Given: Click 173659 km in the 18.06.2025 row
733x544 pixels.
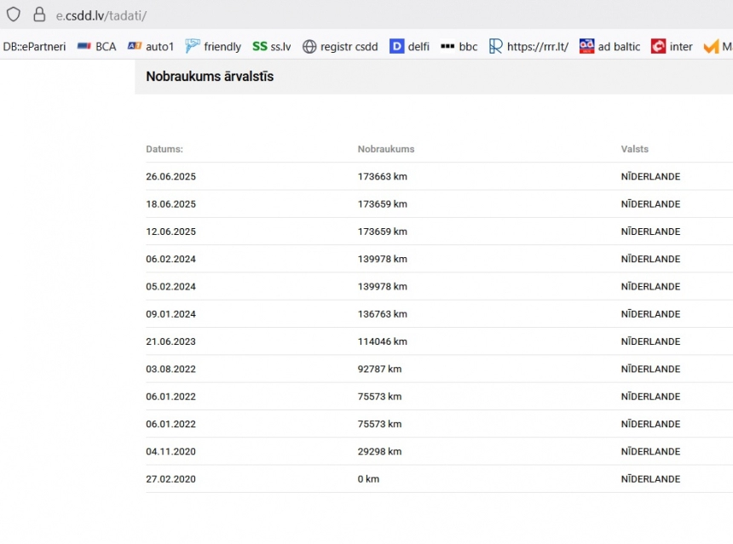Looking at the screenshot, I should pos(383,204).
